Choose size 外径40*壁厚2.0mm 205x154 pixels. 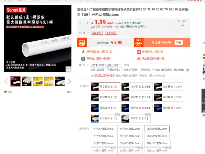104,136
